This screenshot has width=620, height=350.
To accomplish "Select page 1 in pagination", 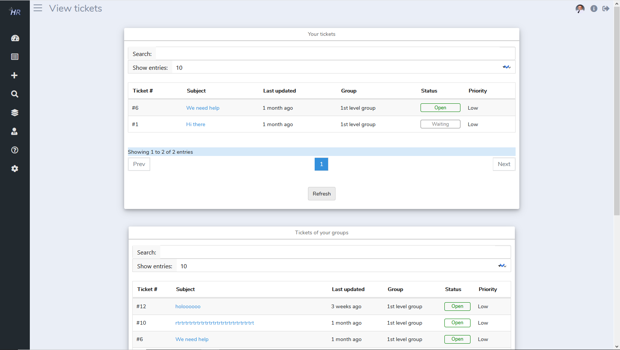I will [321, 164].
